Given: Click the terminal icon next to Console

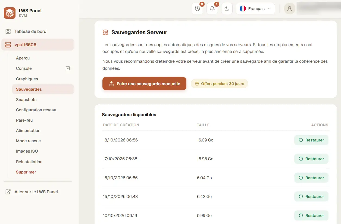Looking at the screenshot, I should click(68, 68).
